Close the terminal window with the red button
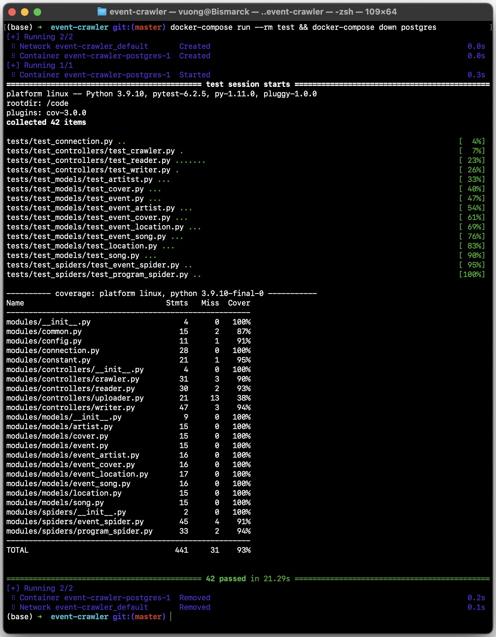496x637 pixels. pyautogui.click(x=12, y=12)
